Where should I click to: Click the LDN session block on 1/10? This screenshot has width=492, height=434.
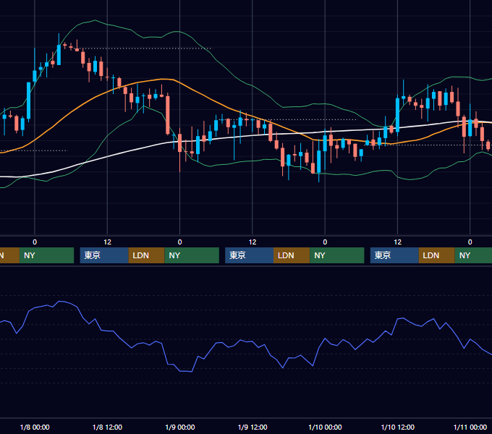click(x=437, y=255)
